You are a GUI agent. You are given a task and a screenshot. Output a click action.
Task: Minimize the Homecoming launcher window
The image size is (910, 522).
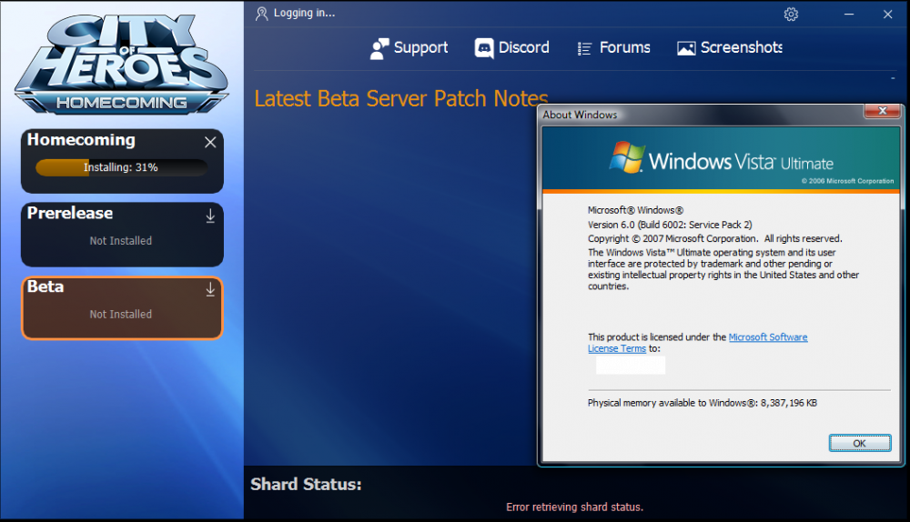[x=849, y=14]
